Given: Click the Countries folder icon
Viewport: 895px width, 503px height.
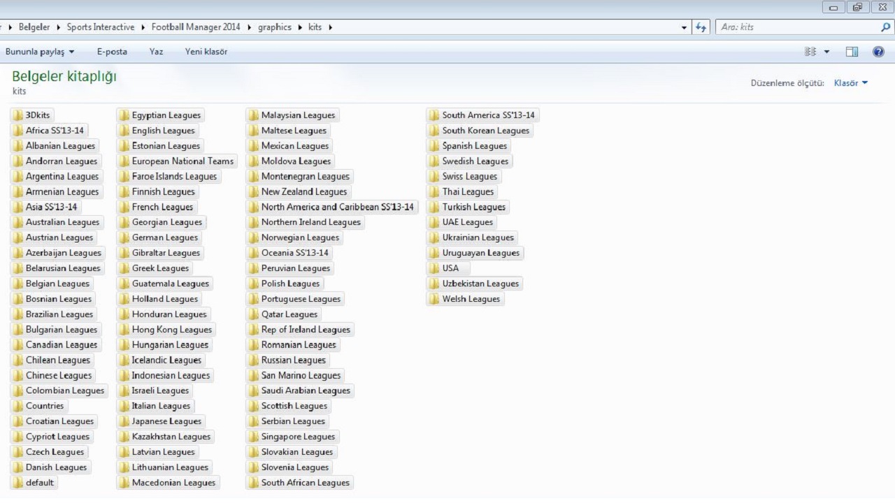Looking at the screenshot, I should point(18,406).
